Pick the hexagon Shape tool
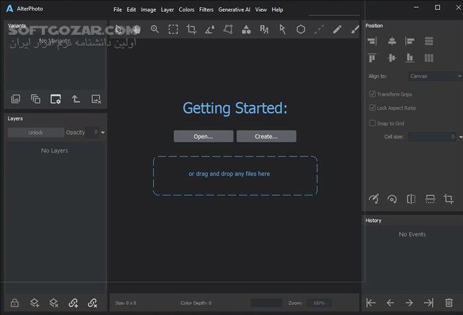The height and width of the screenshot is (315, 463). click(301, 29)
